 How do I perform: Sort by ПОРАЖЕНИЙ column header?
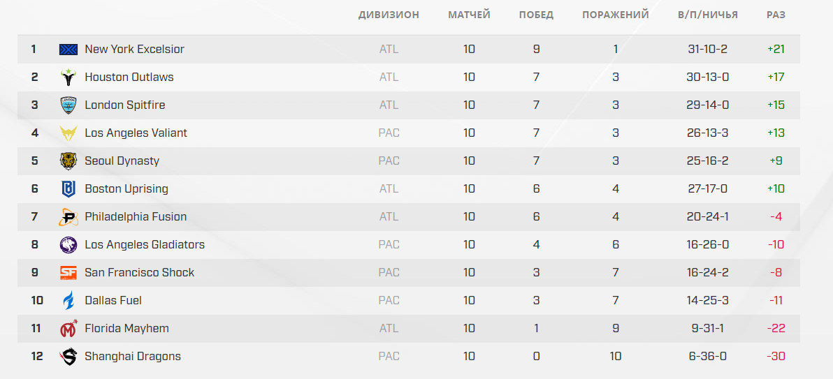615,15
